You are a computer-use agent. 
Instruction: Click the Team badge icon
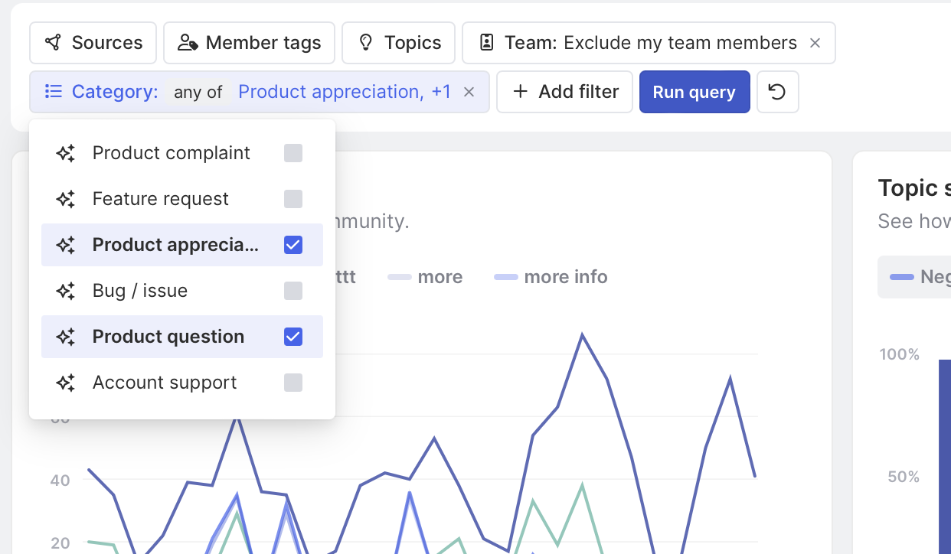486,43
